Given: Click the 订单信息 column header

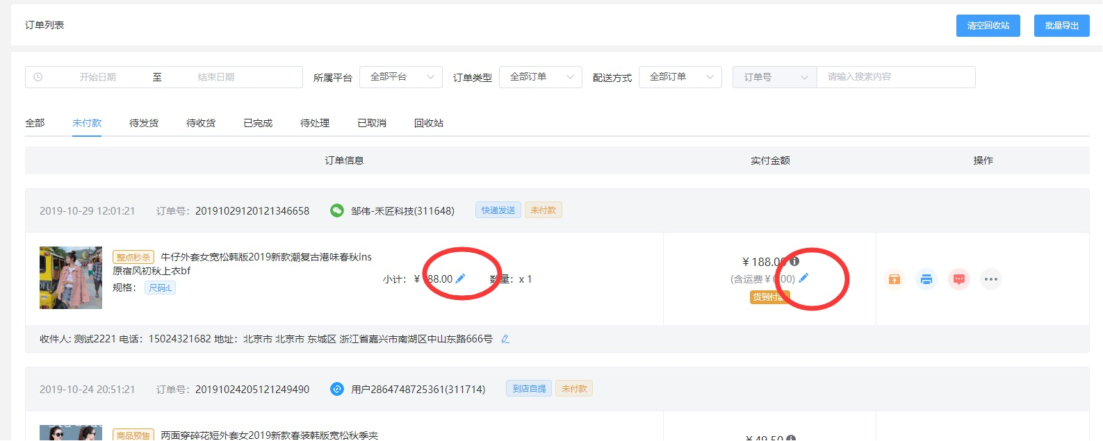Looking at the screenshot, I should (x=344, y=160).
